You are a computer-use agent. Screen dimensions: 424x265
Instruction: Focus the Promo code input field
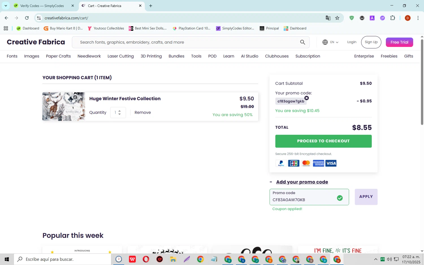tap(309, 197)
